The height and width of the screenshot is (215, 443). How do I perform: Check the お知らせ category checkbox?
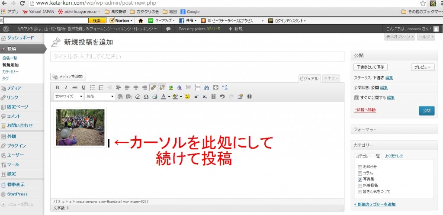360,167
